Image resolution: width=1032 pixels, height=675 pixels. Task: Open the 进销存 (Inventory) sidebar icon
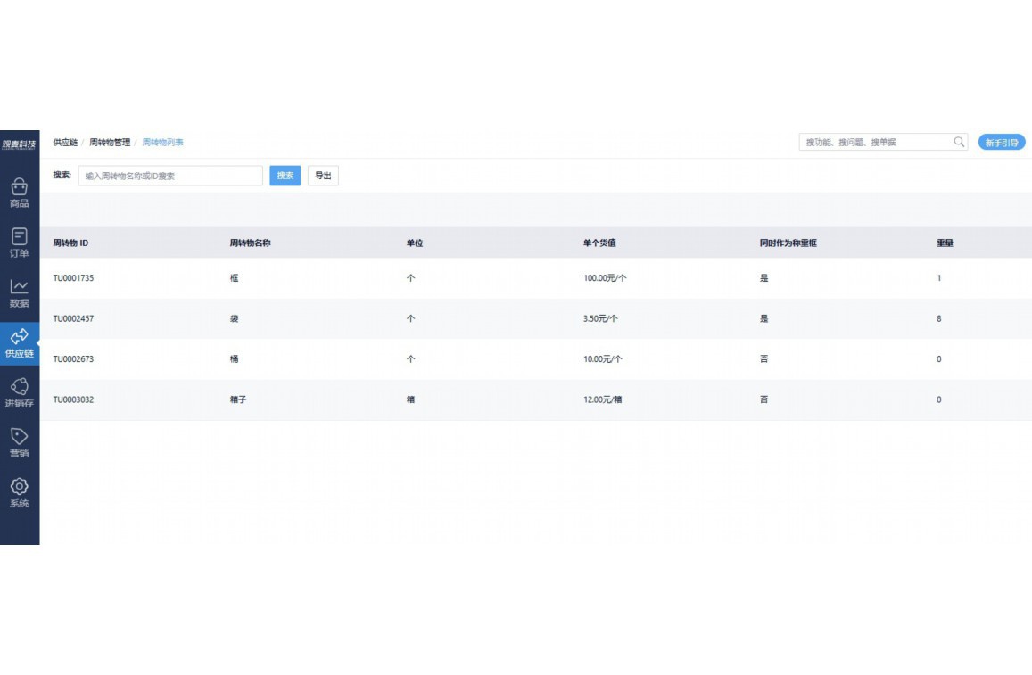tap(19, 387)
